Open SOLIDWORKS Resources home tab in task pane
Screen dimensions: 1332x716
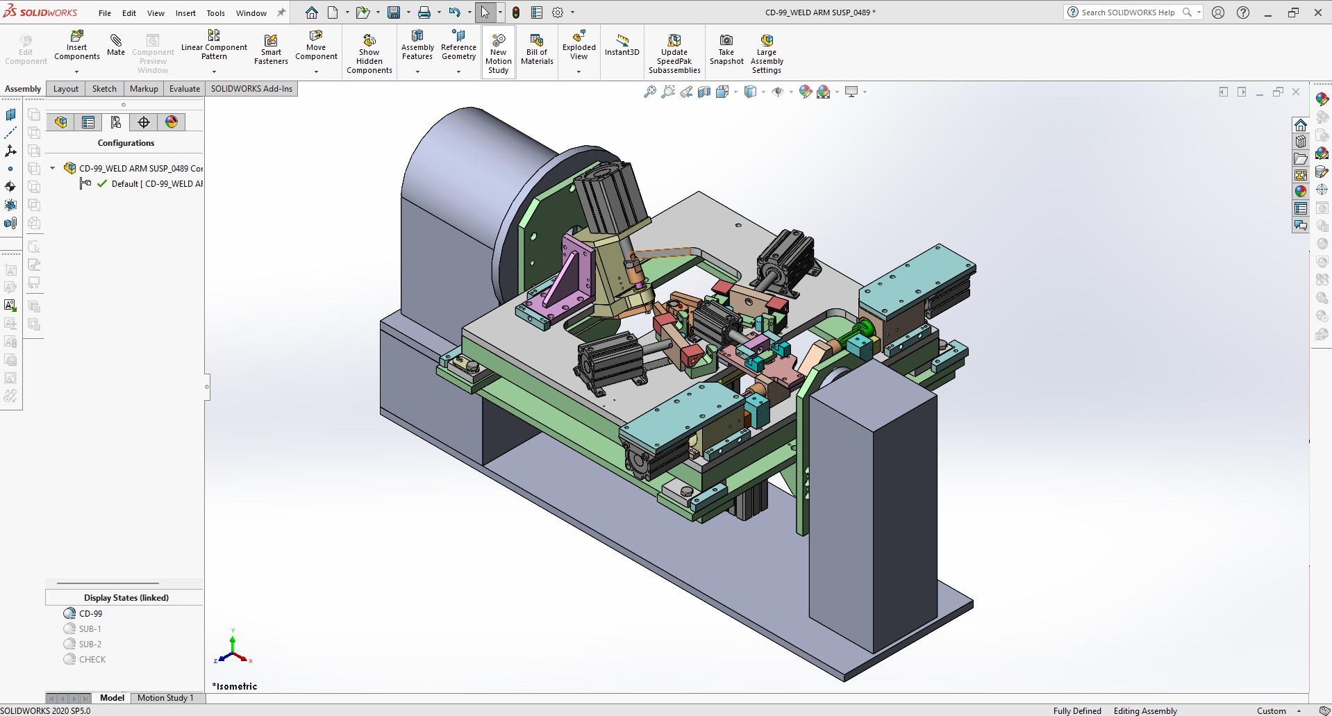click(x=1301, y=125)
